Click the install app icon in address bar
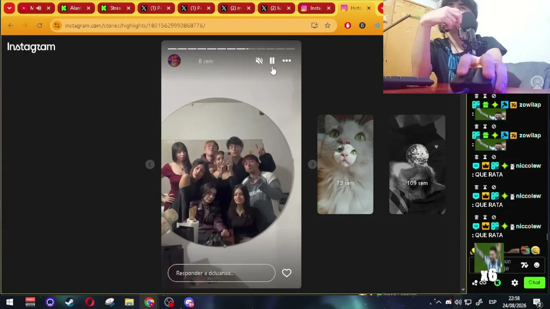 point(315,25)
